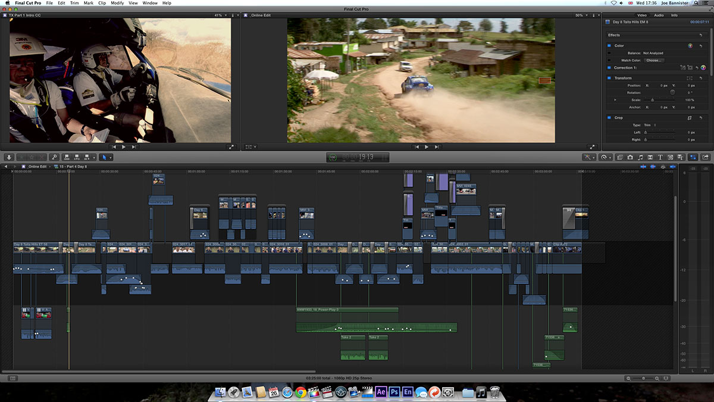Open the titles browser T icon
The height and width of the screenshot is (402, 714).
[660, 157]
